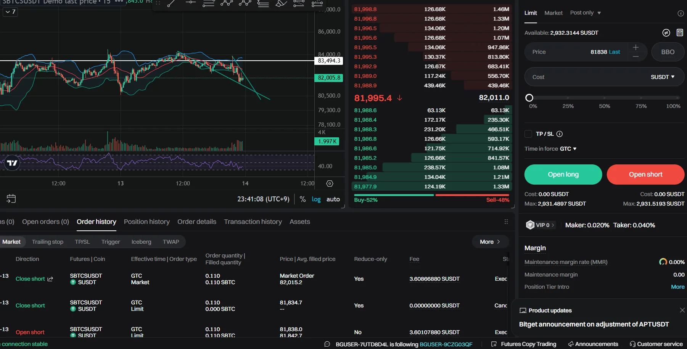Grab the drawing toolbar drag handle

click(x=158, y=3)
